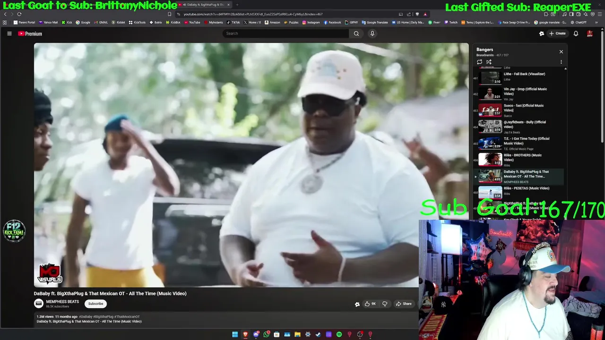Open the YouTube guide hamburger menu
This screenshot has height=340, width=605.
(x=9, y=34)
